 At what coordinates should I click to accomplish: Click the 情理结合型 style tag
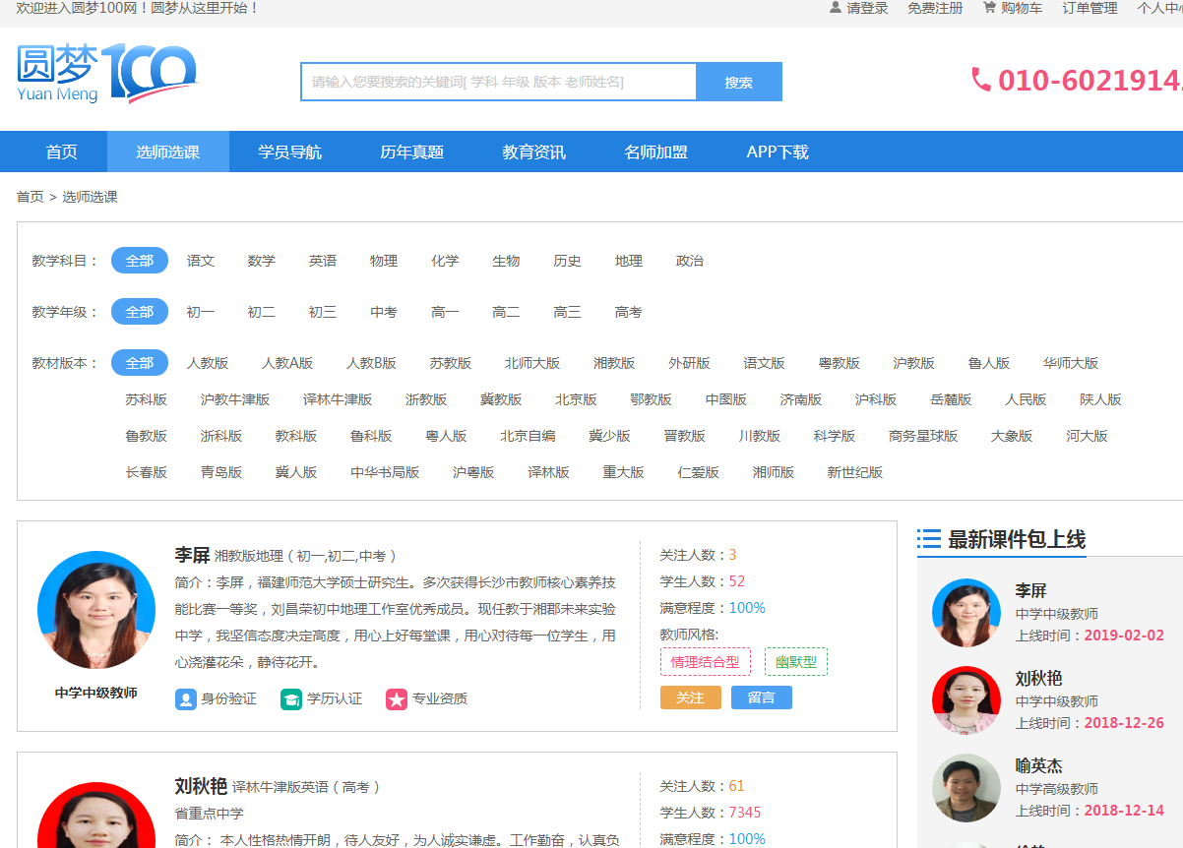coord(706,662)
